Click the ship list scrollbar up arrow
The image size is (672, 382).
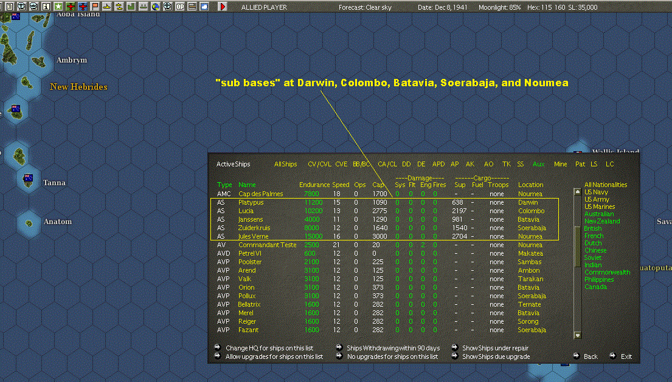(x=577, y=192)
